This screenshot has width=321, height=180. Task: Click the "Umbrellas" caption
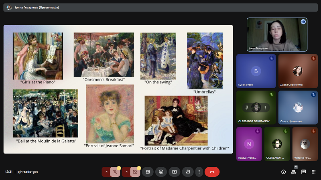point(205,92)
